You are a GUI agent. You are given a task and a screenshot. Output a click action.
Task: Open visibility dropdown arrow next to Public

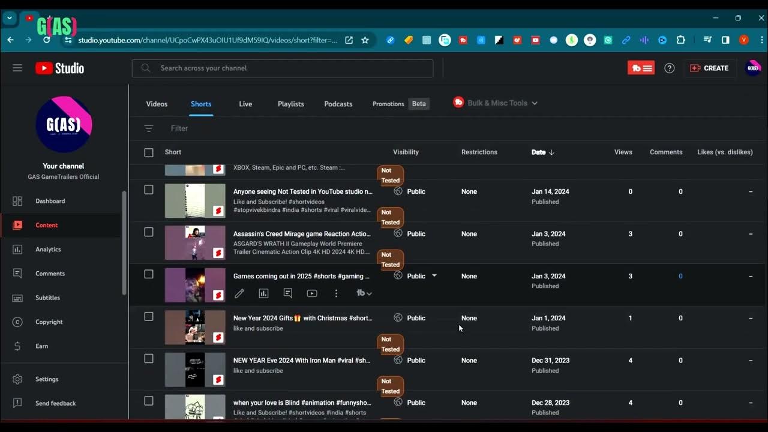point(434,276)
